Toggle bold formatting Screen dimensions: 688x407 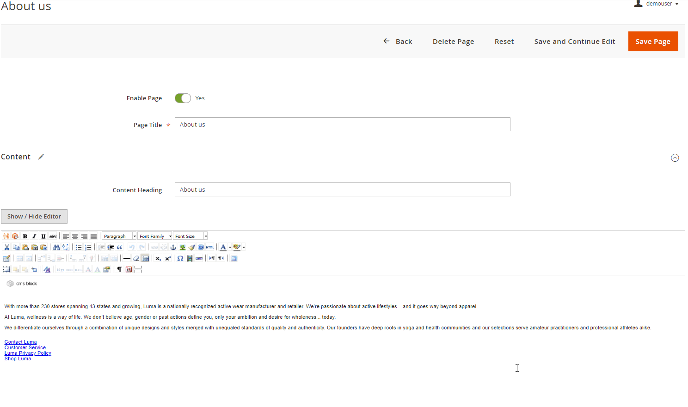[x=25, y=236]
